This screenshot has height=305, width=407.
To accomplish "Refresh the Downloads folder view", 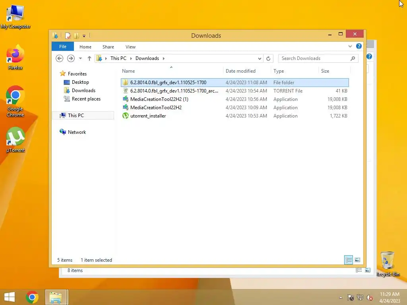I will click(x=268, y=58).
